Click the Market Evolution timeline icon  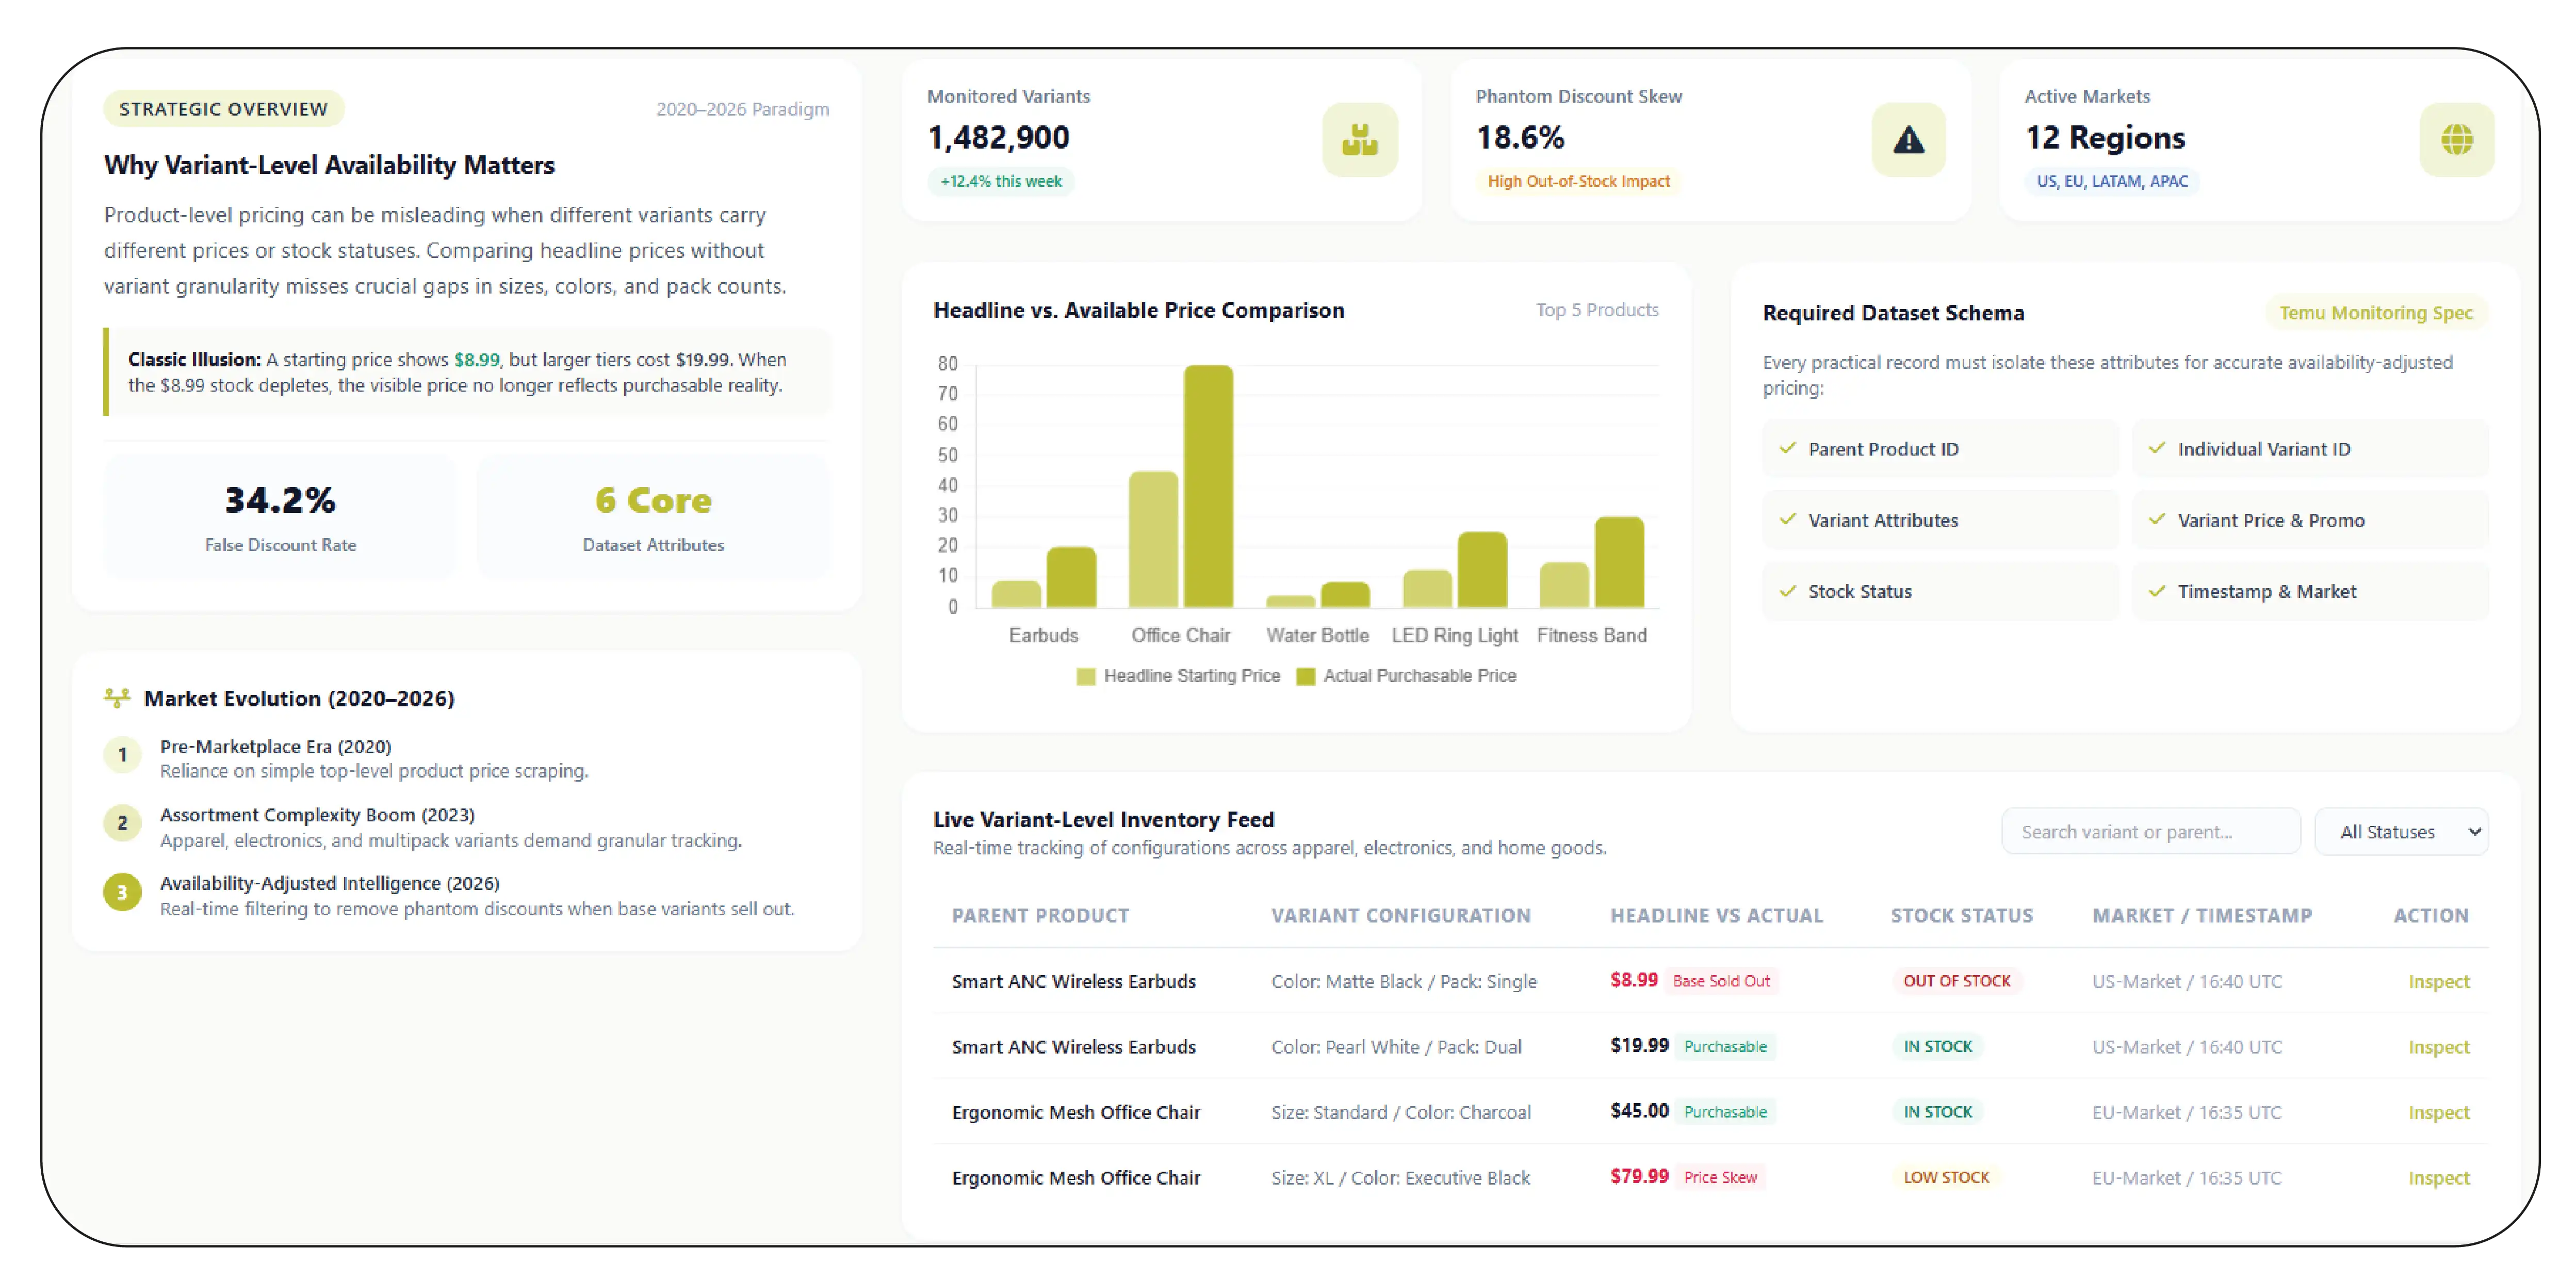(x=117, y=698)
